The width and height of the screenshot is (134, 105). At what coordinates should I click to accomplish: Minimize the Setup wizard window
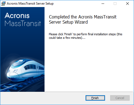coord(103,4)
